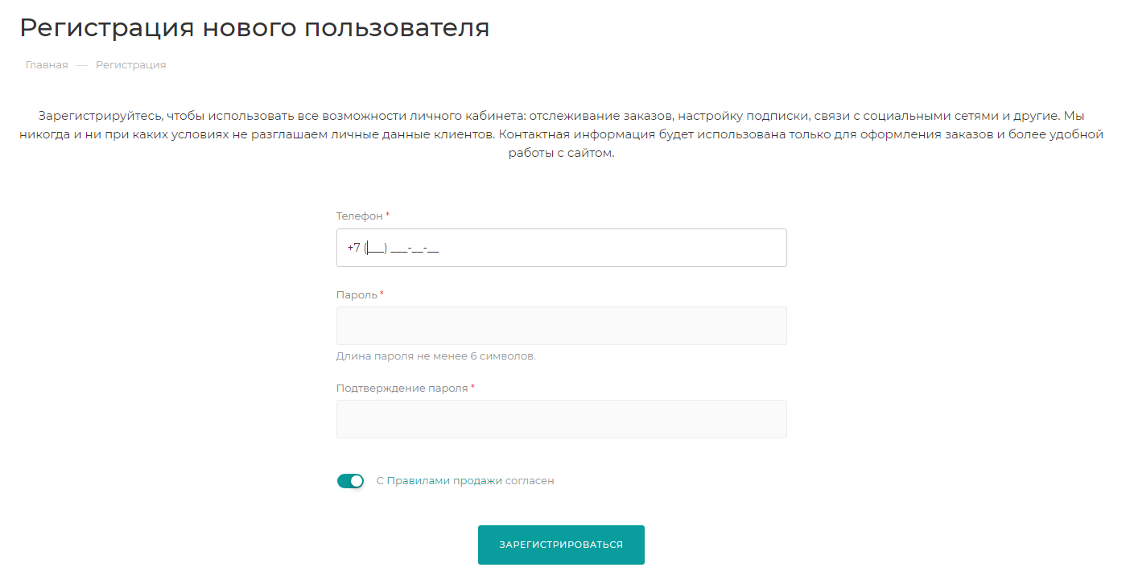Click the word согласен beside the switch
The image size is (1126, 588).
530,481
